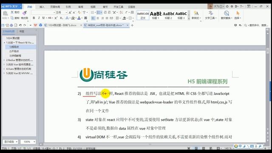This screenshot has width=272, height=153.
Task: Apply the 正文 style
Action: click(x=143, y=15)
